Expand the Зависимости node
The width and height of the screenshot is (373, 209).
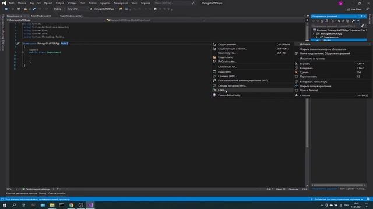[x=316, y=37]
